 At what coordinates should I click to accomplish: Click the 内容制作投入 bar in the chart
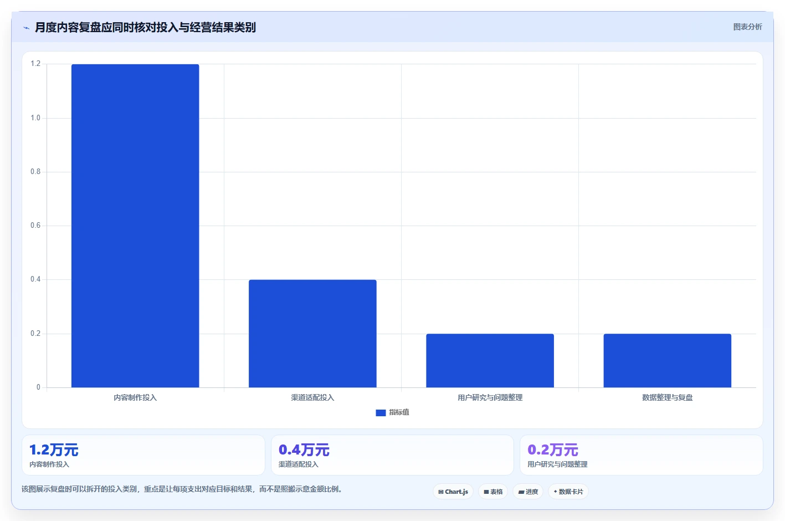(x=135, y=226)
